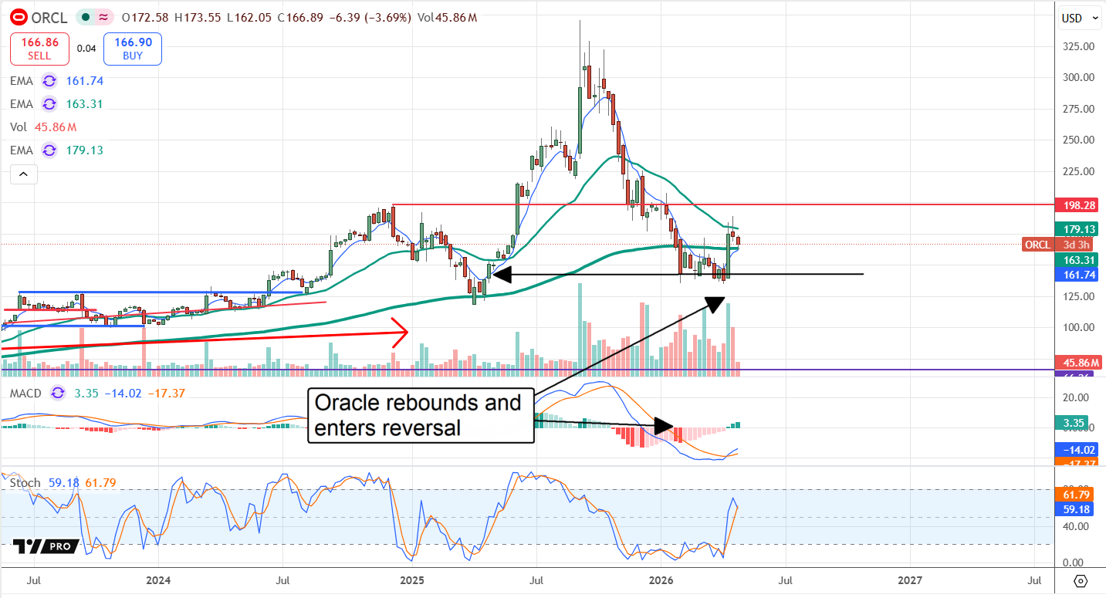Click the icon beside EMA 179.13
The height and width of the screenshot is (598, 1106).
[49, 150]
